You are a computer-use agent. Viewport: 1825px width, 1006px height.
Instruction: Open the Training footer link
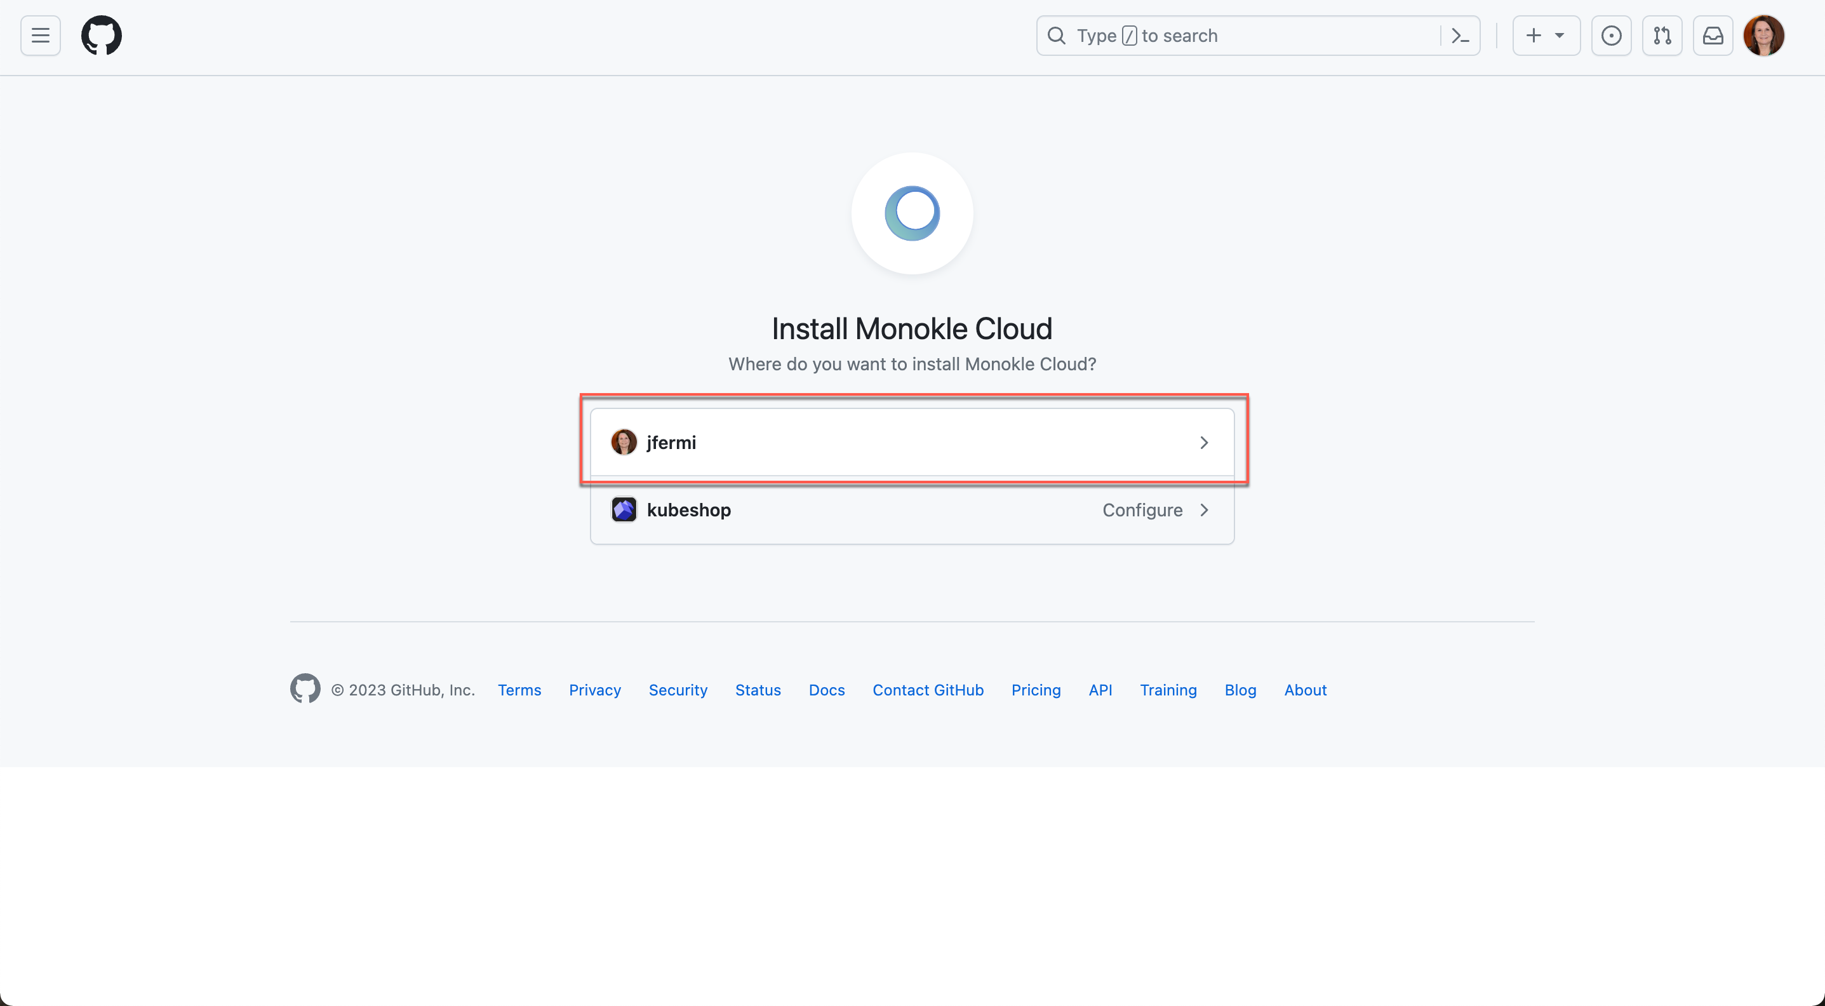1168,690
